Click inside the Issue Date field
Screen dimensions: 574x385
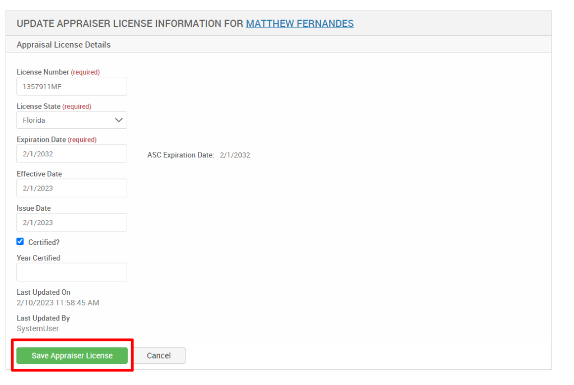pyautogui.click(x=71, y=222)
